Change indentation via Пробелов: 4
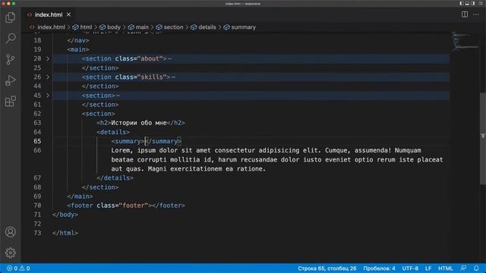The image size is (486, 273). point(379,268)
